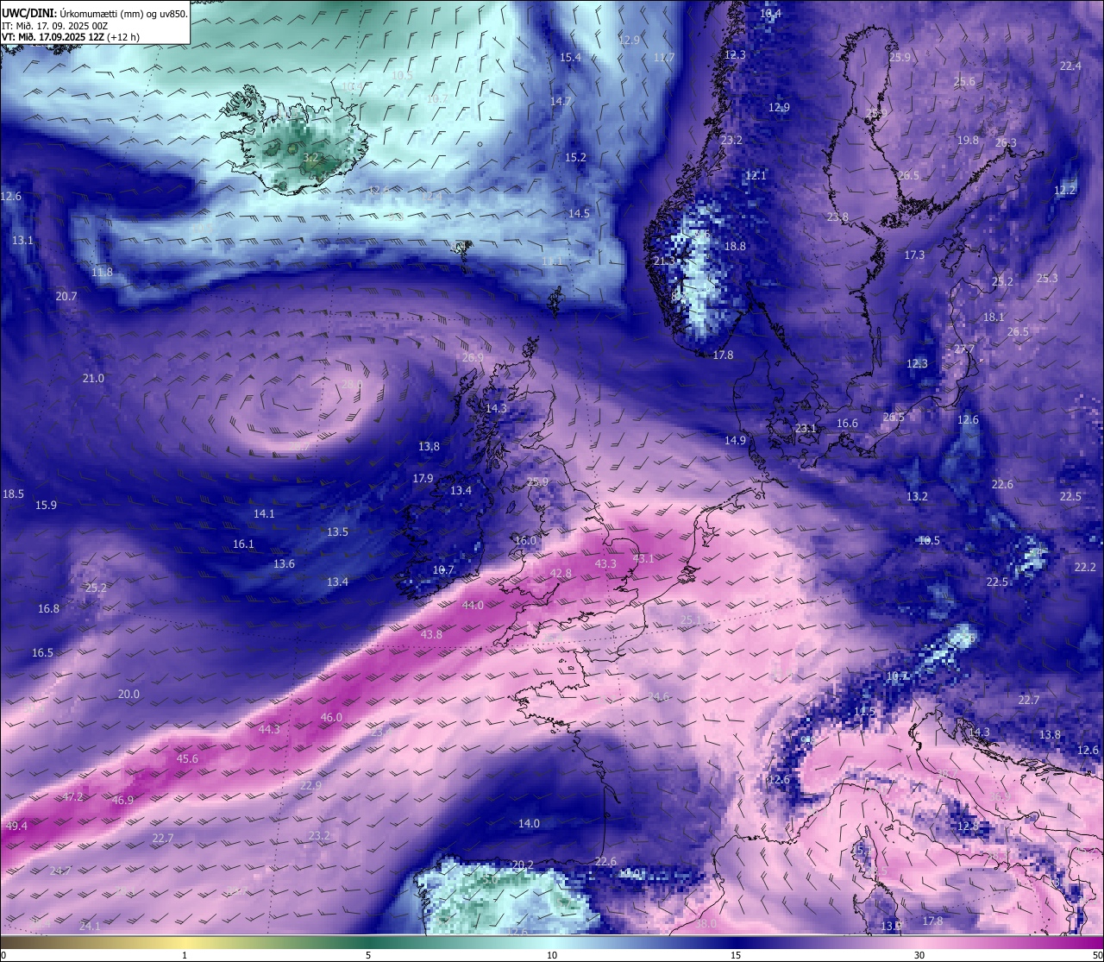Click the 25.3 value label
Screen dimensions: 1104x962
pyautogui.click(x=1046, y=278)
